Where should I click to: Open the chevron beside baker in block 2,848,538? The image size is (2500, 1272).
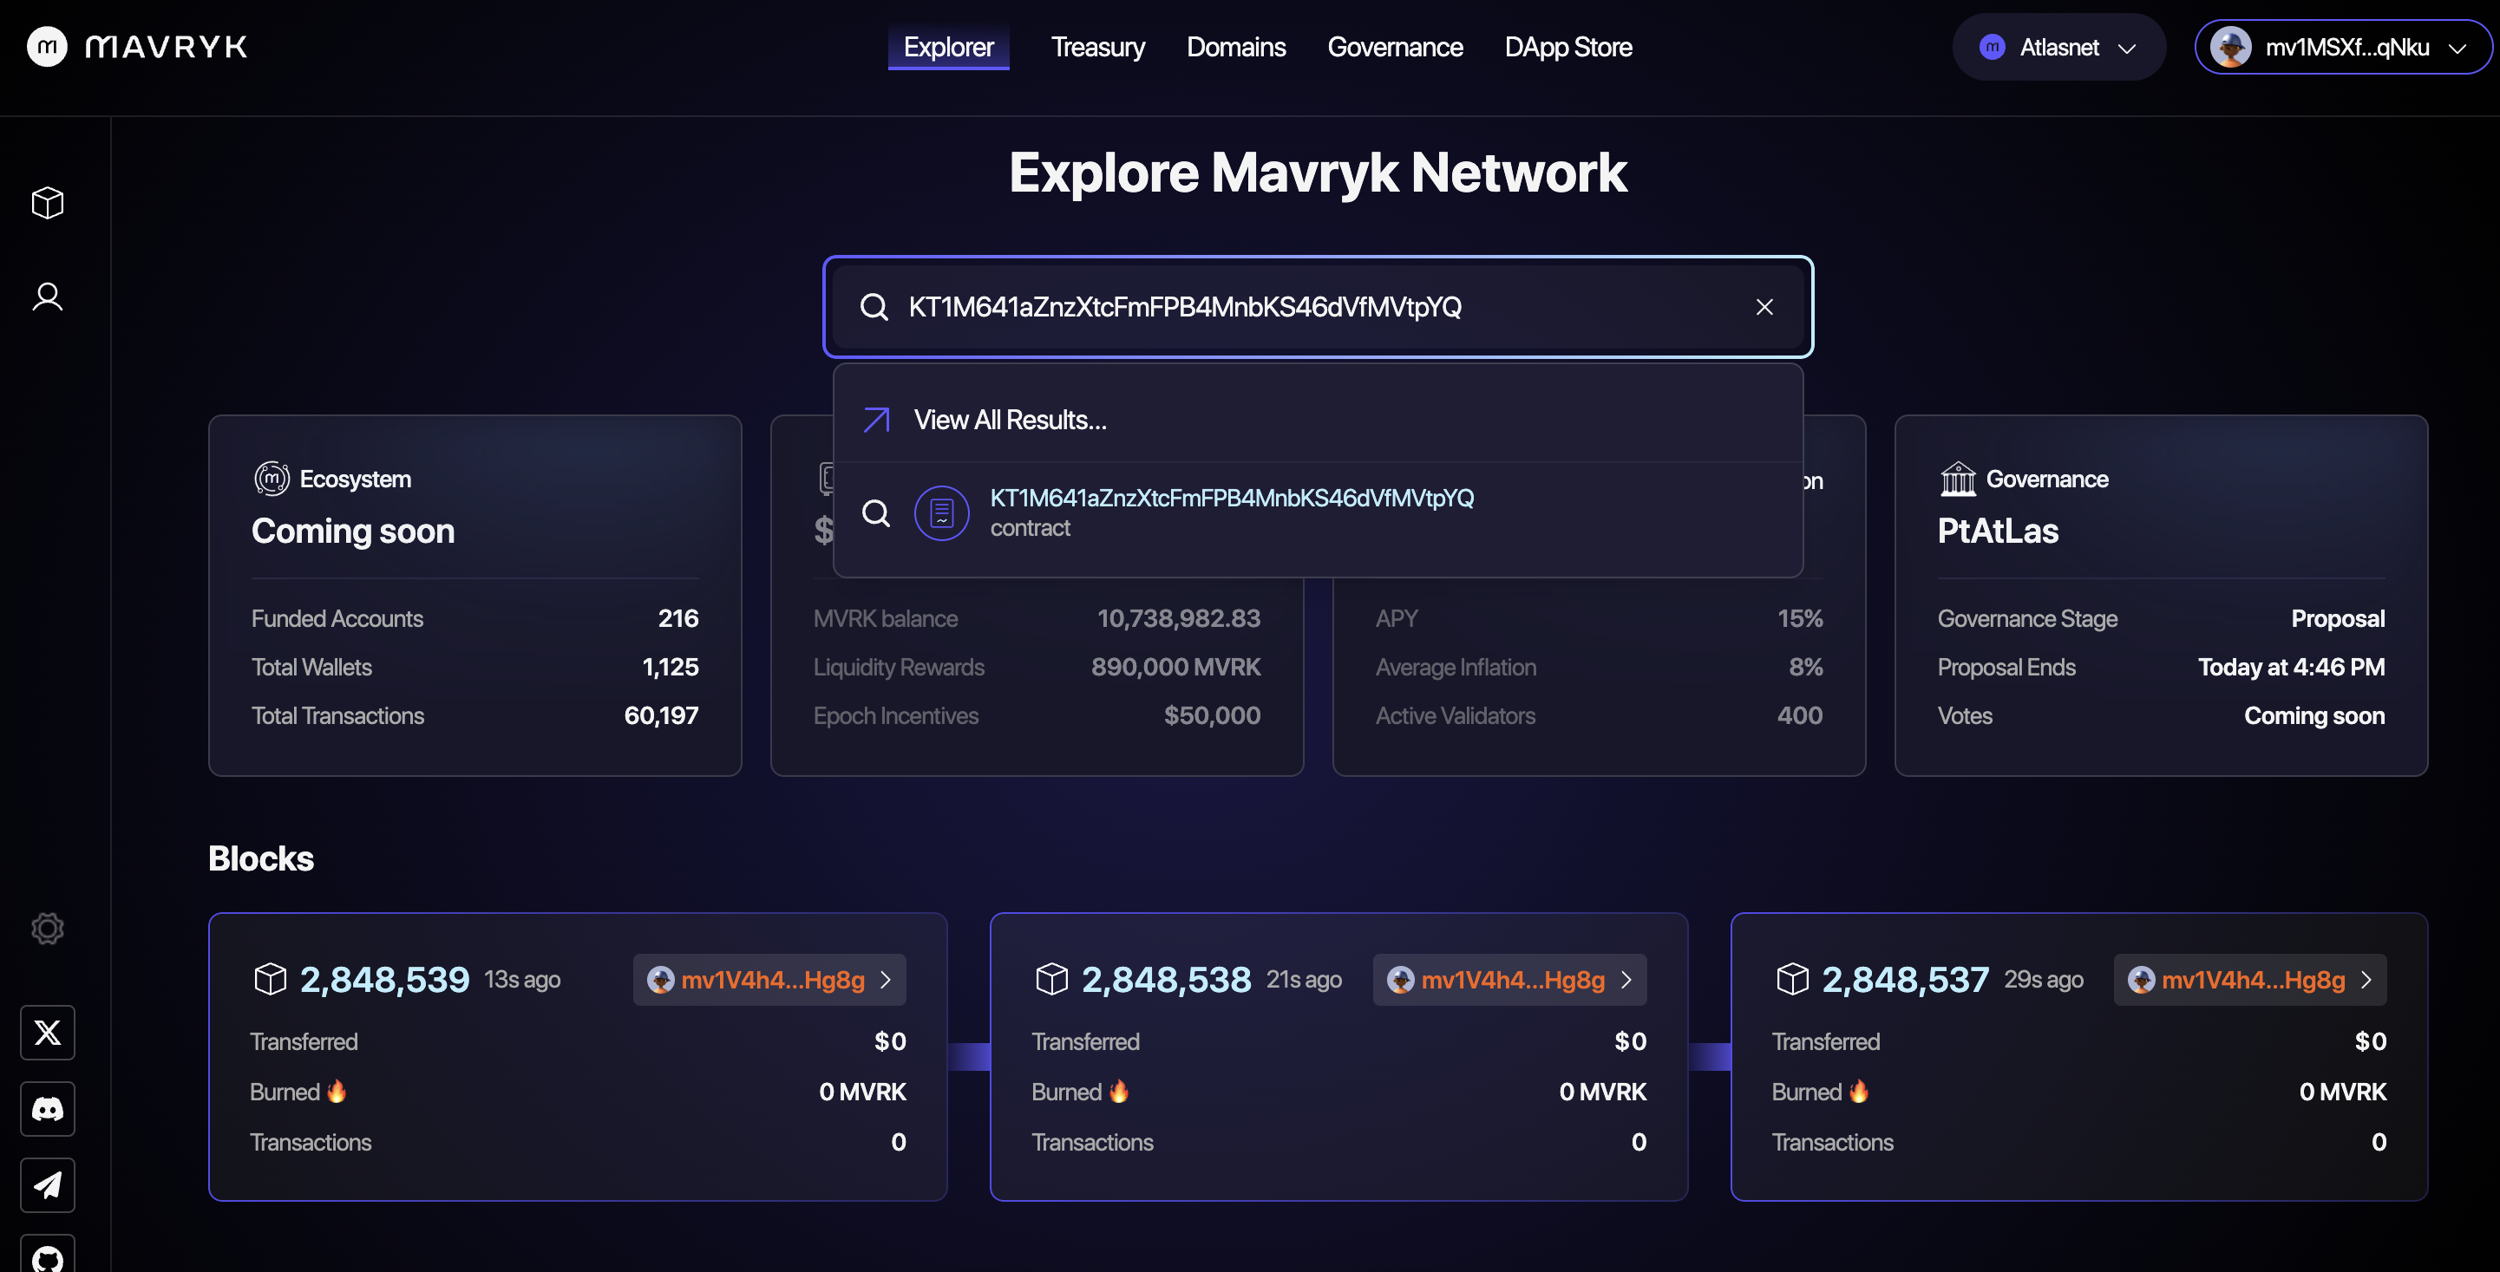1626,980
